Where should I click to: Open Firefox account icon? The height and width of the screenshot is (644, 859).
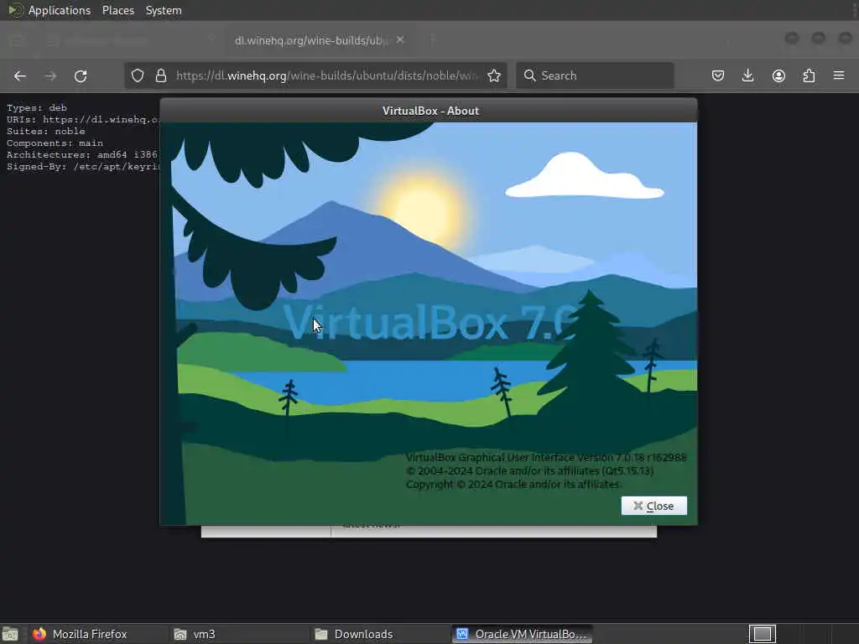(778, 75)
